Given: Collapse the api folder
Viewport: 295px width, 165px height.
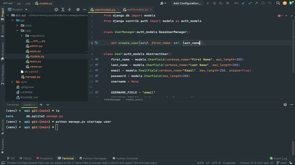Looking at the screenshot, I should click(x=12, y=20).
